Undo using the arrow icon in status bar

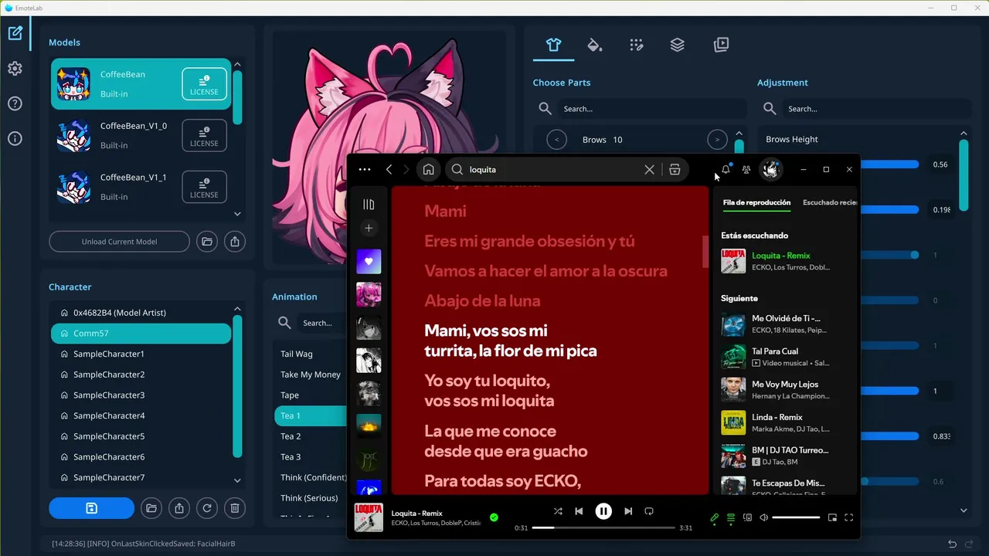[953, 544]
